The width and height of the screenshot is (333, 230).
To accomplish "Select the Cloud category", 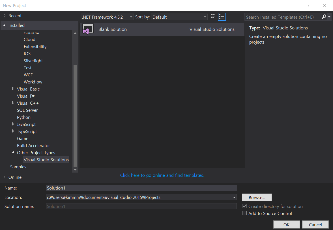I will [x=29, y=40].
